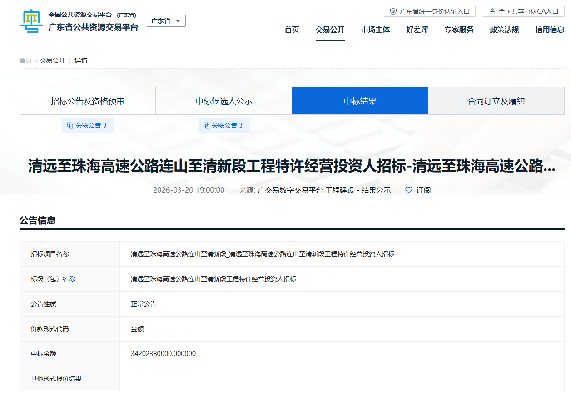Click copy icon under 招标公告及资格预审 tab
This screenshot has width=571, height=401.
pos(70,125)
